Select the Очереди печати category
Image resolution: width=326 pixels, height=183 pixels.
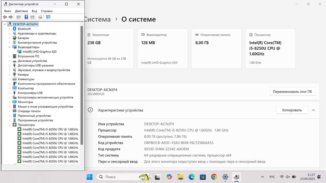click(29, 111)
